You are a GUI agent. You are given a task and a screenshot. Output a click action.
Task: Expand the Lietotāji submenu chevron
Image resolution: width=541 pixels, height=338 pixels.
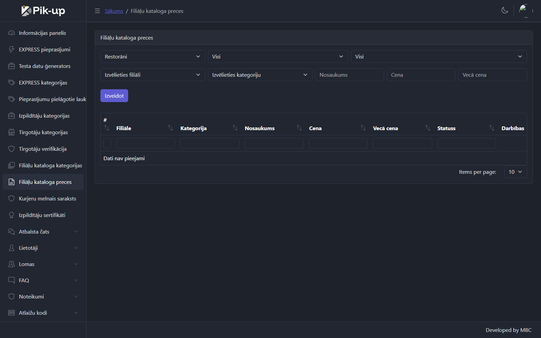76,248
